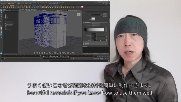The height and width of the screenshot is (102, 181).
Task: Create a polygon torus from the shelf
Action: tap(11, 7)
